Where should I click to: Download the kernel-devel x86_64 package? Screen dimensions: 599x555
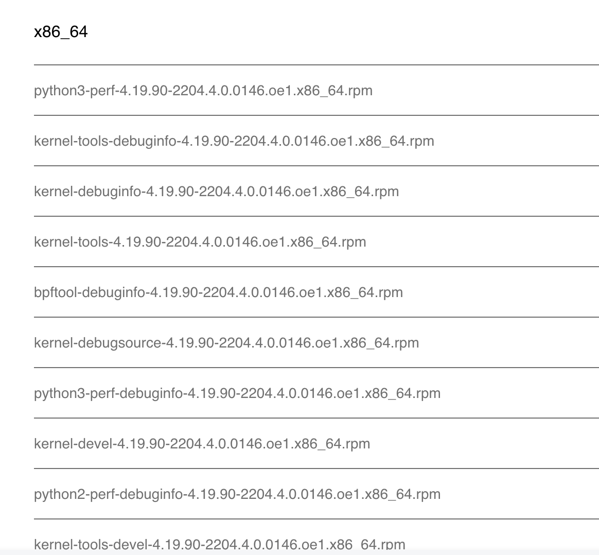[202, 444]
